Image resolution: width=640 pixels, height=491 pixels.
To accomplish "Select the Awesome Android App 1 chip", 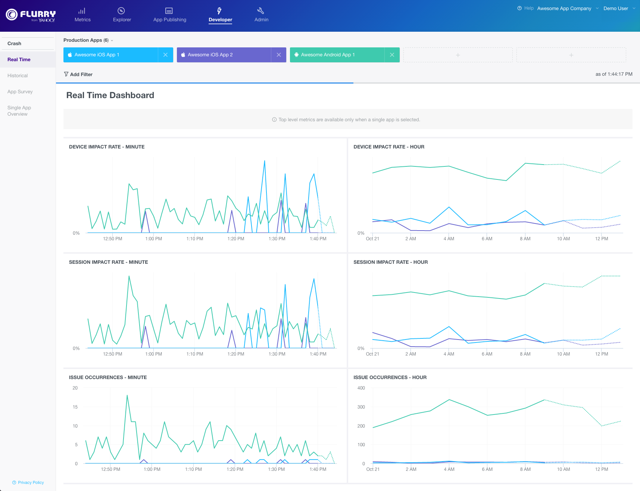I will tap(337, 55).
